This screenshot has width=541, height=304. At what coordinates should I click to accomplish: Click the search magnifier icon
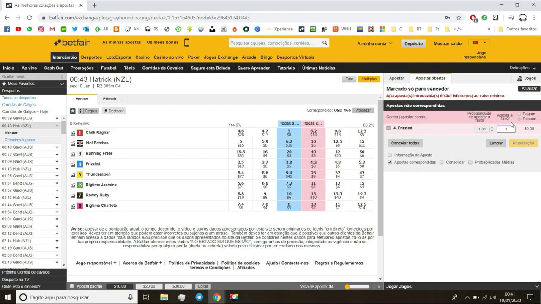(325, 43)
